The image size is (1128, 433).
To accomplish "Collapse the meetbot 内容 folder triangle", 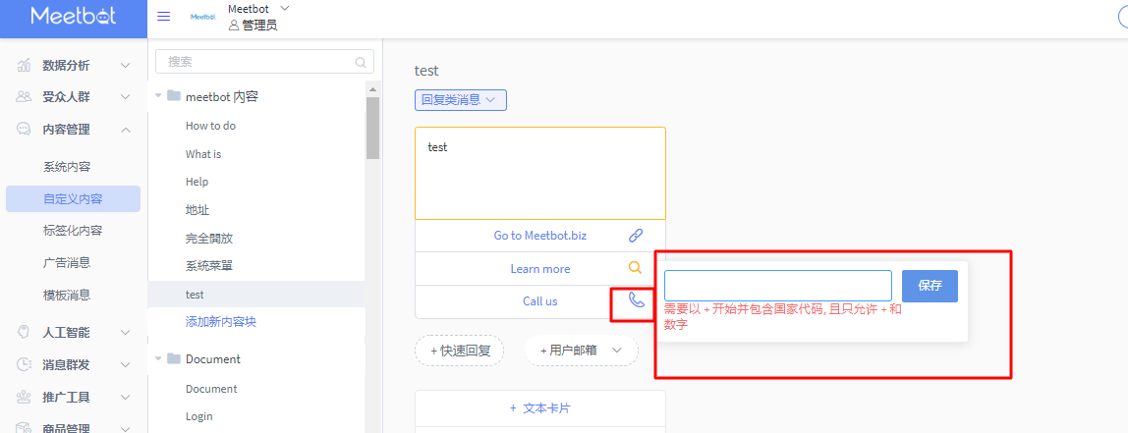I will click(x=158, y=95).
